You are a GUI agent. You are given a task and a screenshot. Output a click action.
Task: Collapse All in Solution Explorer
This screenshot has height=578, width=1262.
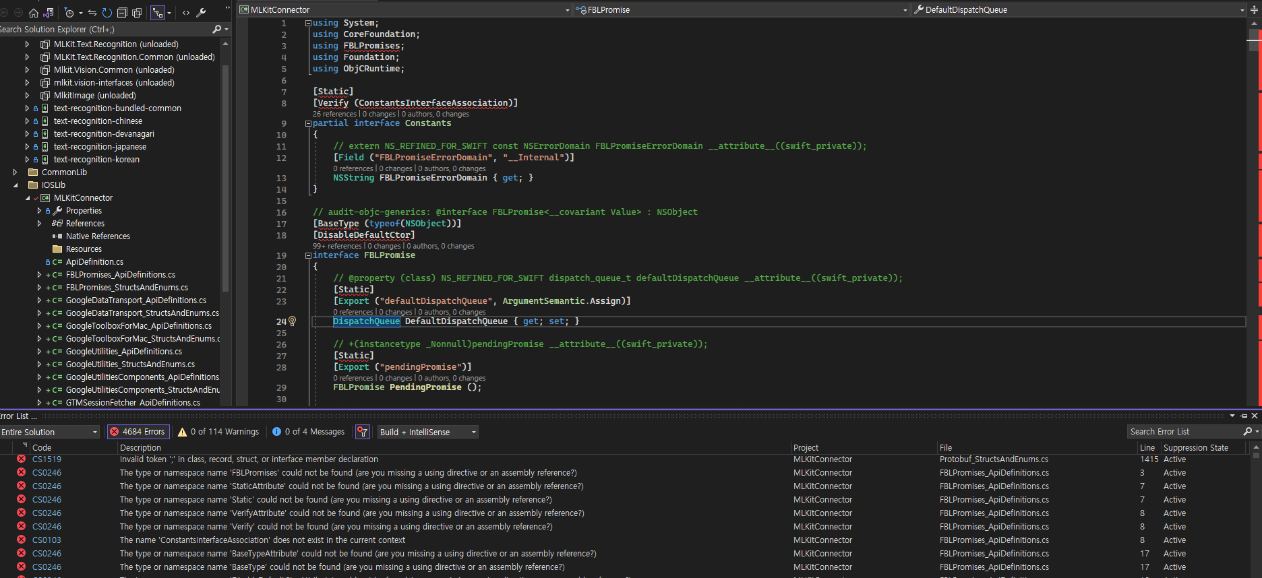(x=122, y=13)
